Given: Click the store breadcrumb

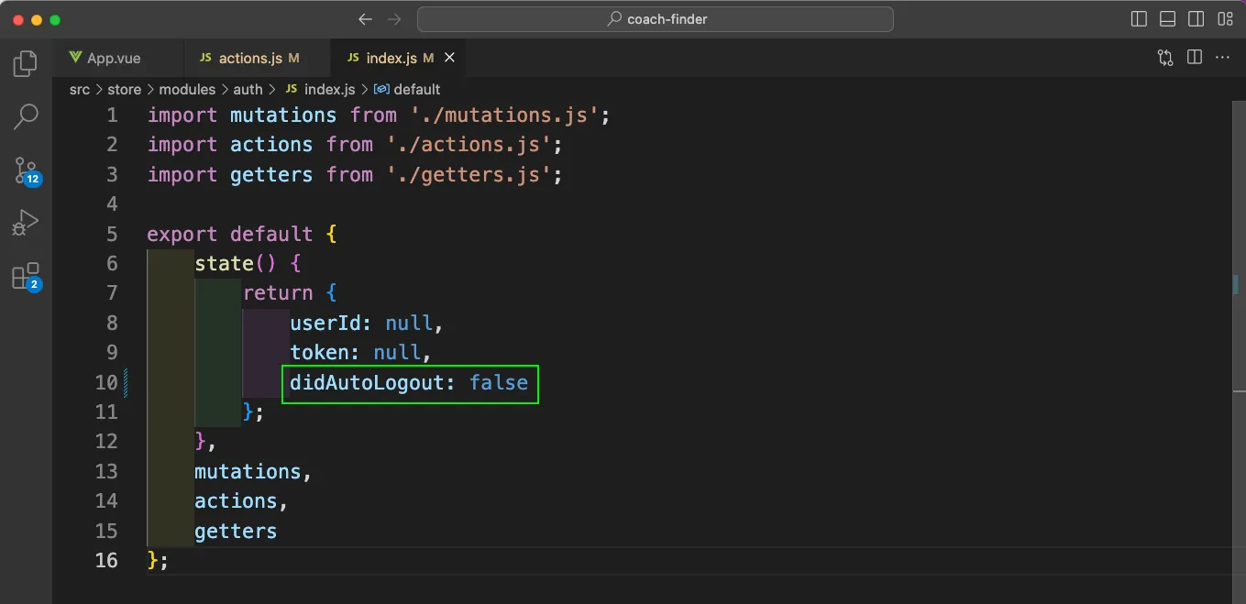Looking at the screenshot, I should tap(125, 89).
